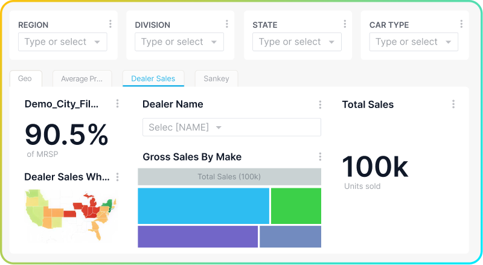This screenshot has width=483, height=265.
Task: Click the Dealer Sales US map thumbnail
Action: (x=71, y=215)
